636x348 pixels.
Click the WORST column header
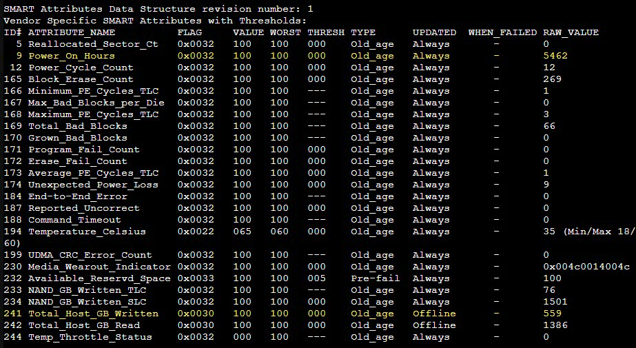pos(285,32)
